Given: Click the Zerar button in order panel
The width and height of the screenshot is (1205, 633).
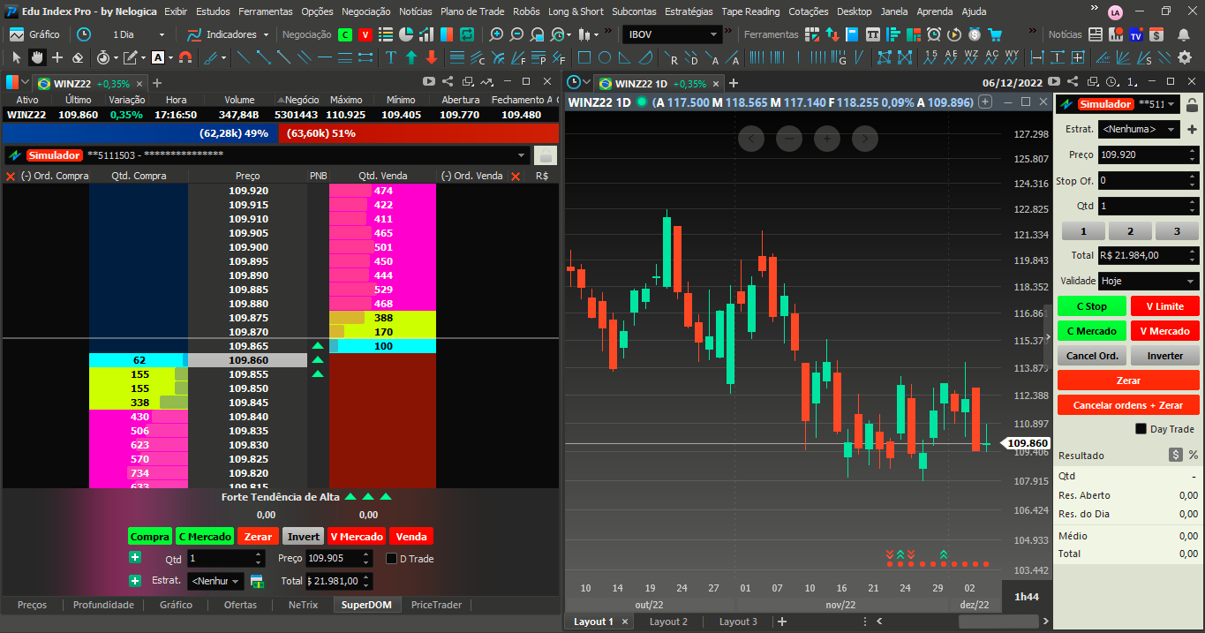Looking at the screenshot, I should (1128, 381).
